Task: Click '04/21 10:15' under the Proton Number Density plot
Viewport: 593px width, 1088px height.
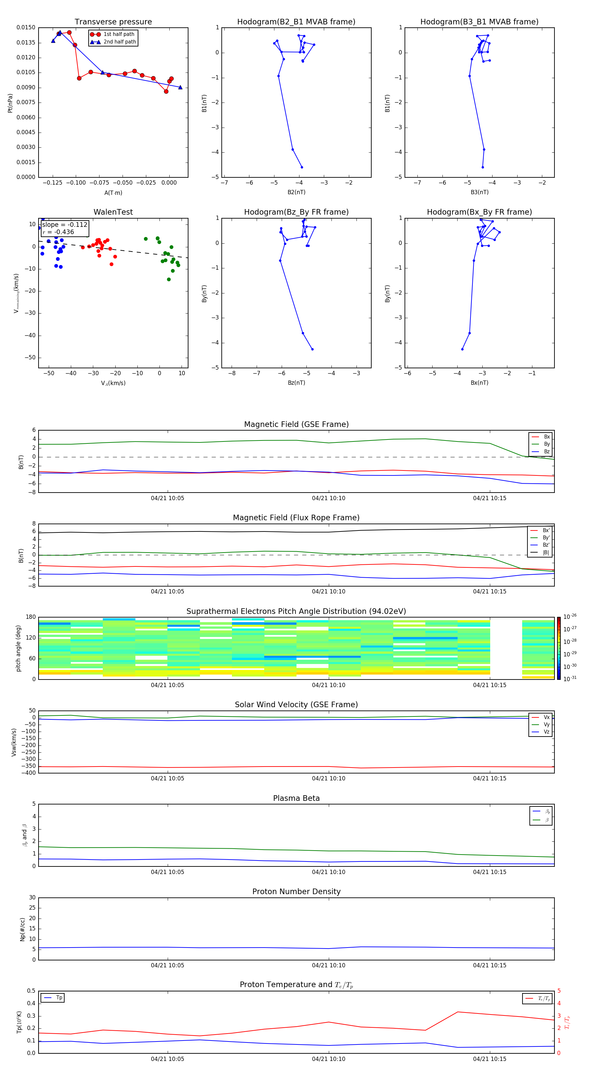Action: tap(490, 965)
